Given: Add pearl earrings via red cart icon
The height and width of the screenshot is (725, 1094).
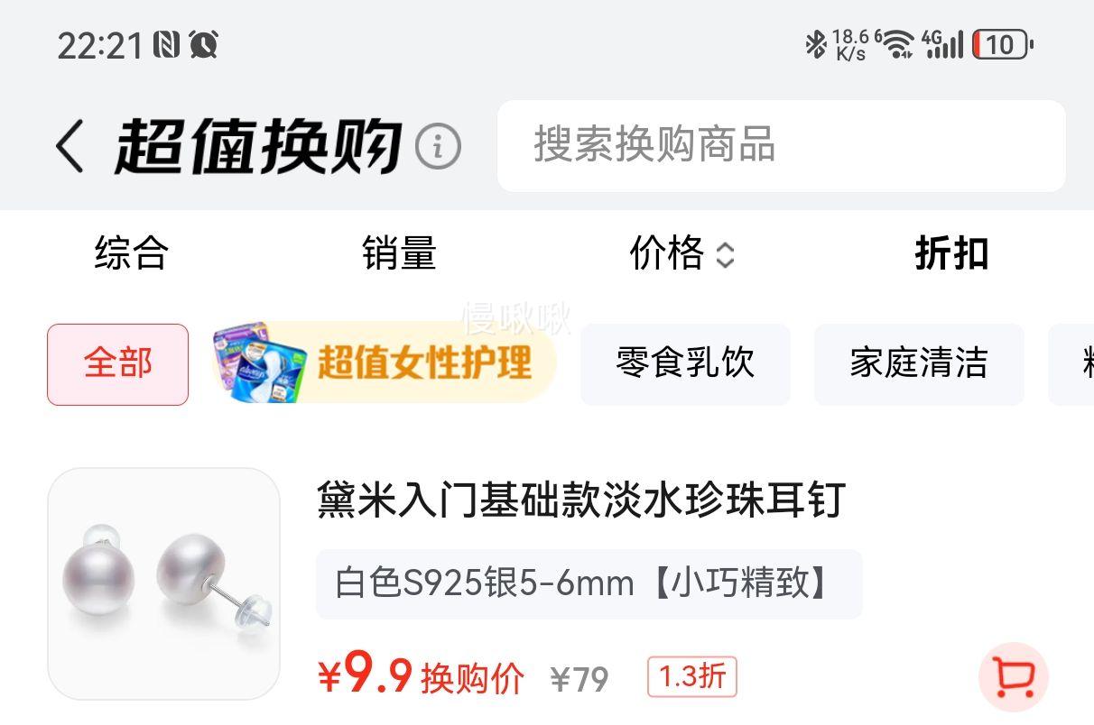Looking at the screenshot, I should pyautogui.click(x=1014, y=677).
